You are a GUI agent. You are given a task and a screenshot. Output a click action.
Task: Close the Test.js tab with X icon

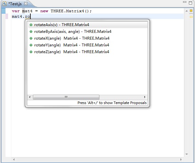coord(26,4)
